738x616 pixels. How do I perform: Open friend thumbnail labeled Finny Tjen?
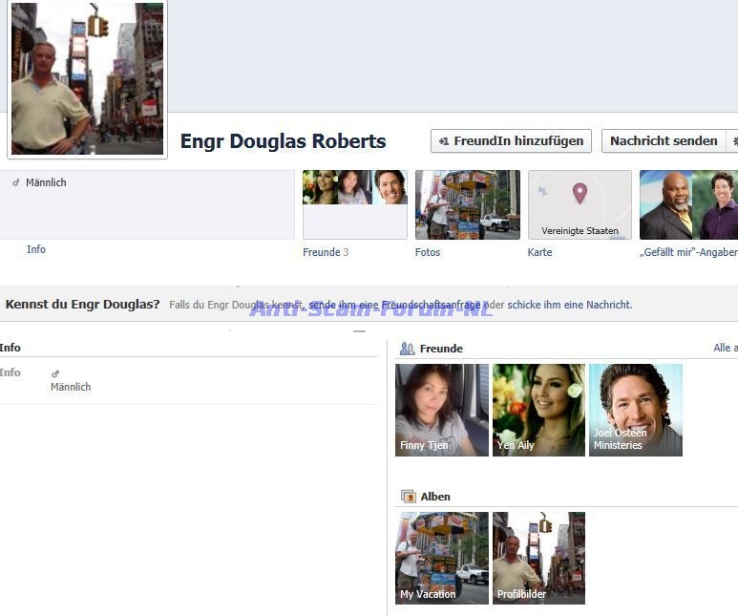[442, 410]
